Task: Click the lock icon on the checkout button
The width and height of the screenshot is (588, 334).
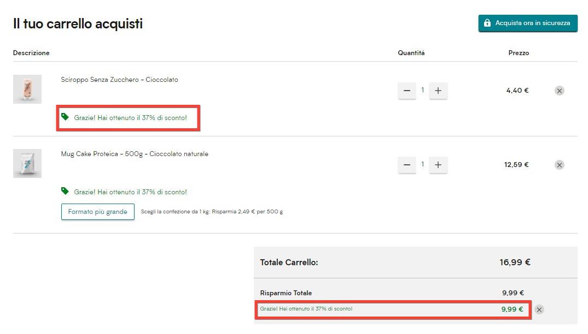Action: (487, 23)
